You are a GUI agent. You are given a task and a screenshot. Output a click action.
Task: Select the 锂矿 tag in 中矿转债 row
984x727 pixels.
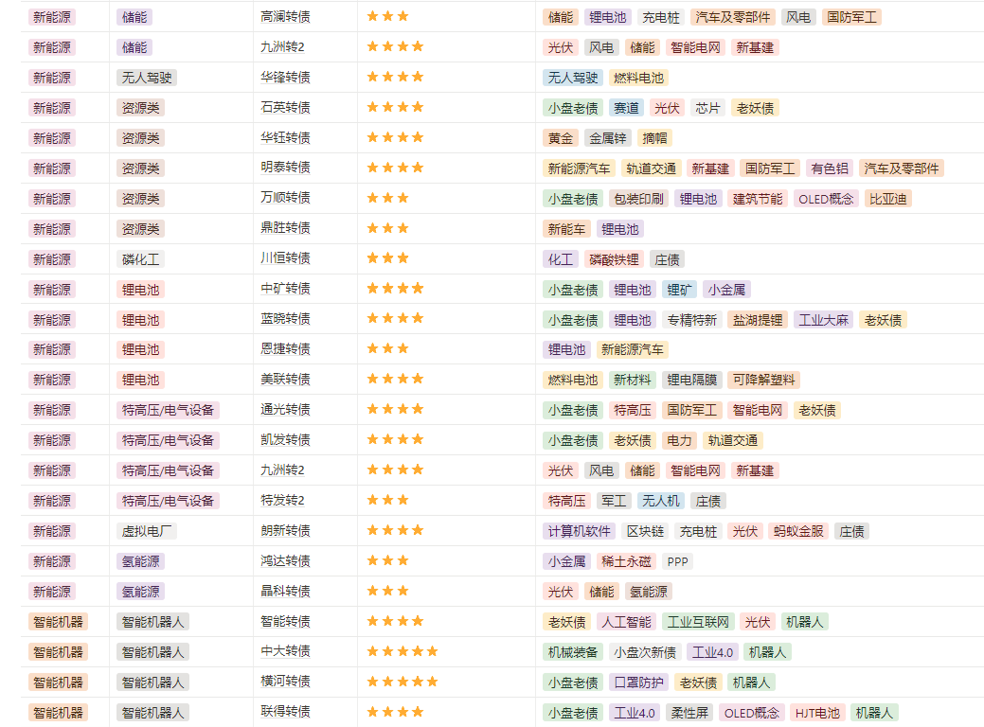[x=680, y=289]
